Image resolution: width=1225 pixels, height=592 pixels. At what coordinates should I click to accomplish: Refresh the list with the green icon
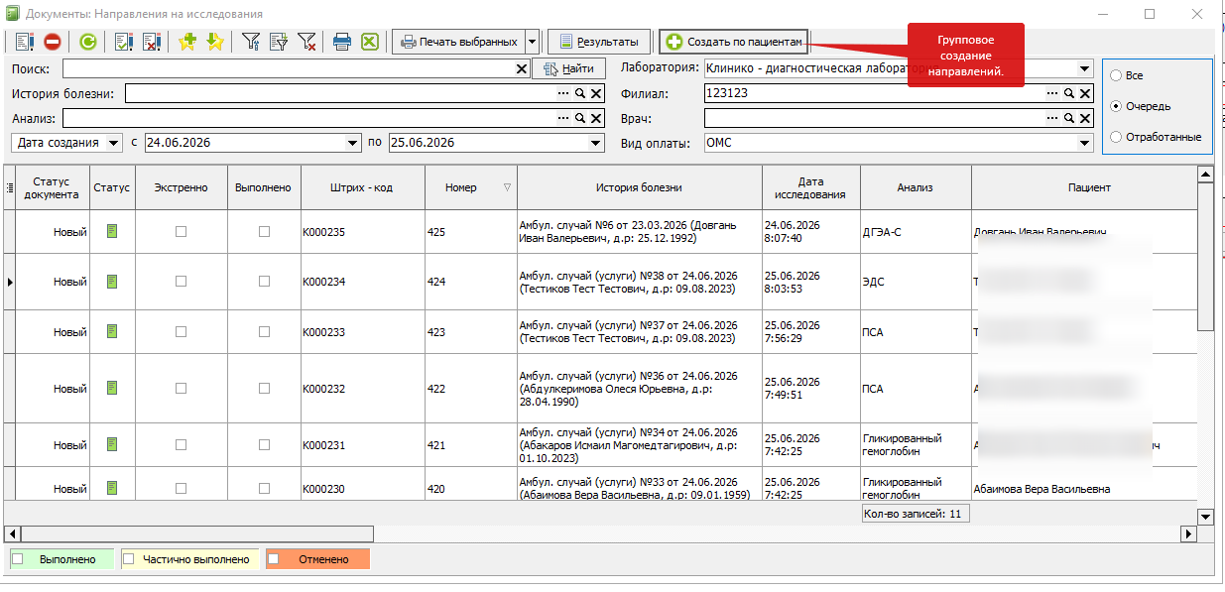point(88,42)
